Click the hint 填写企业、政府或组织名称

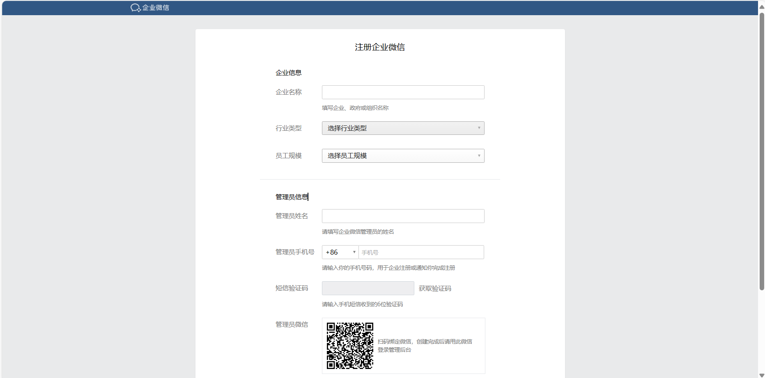[x=355, y=108]
